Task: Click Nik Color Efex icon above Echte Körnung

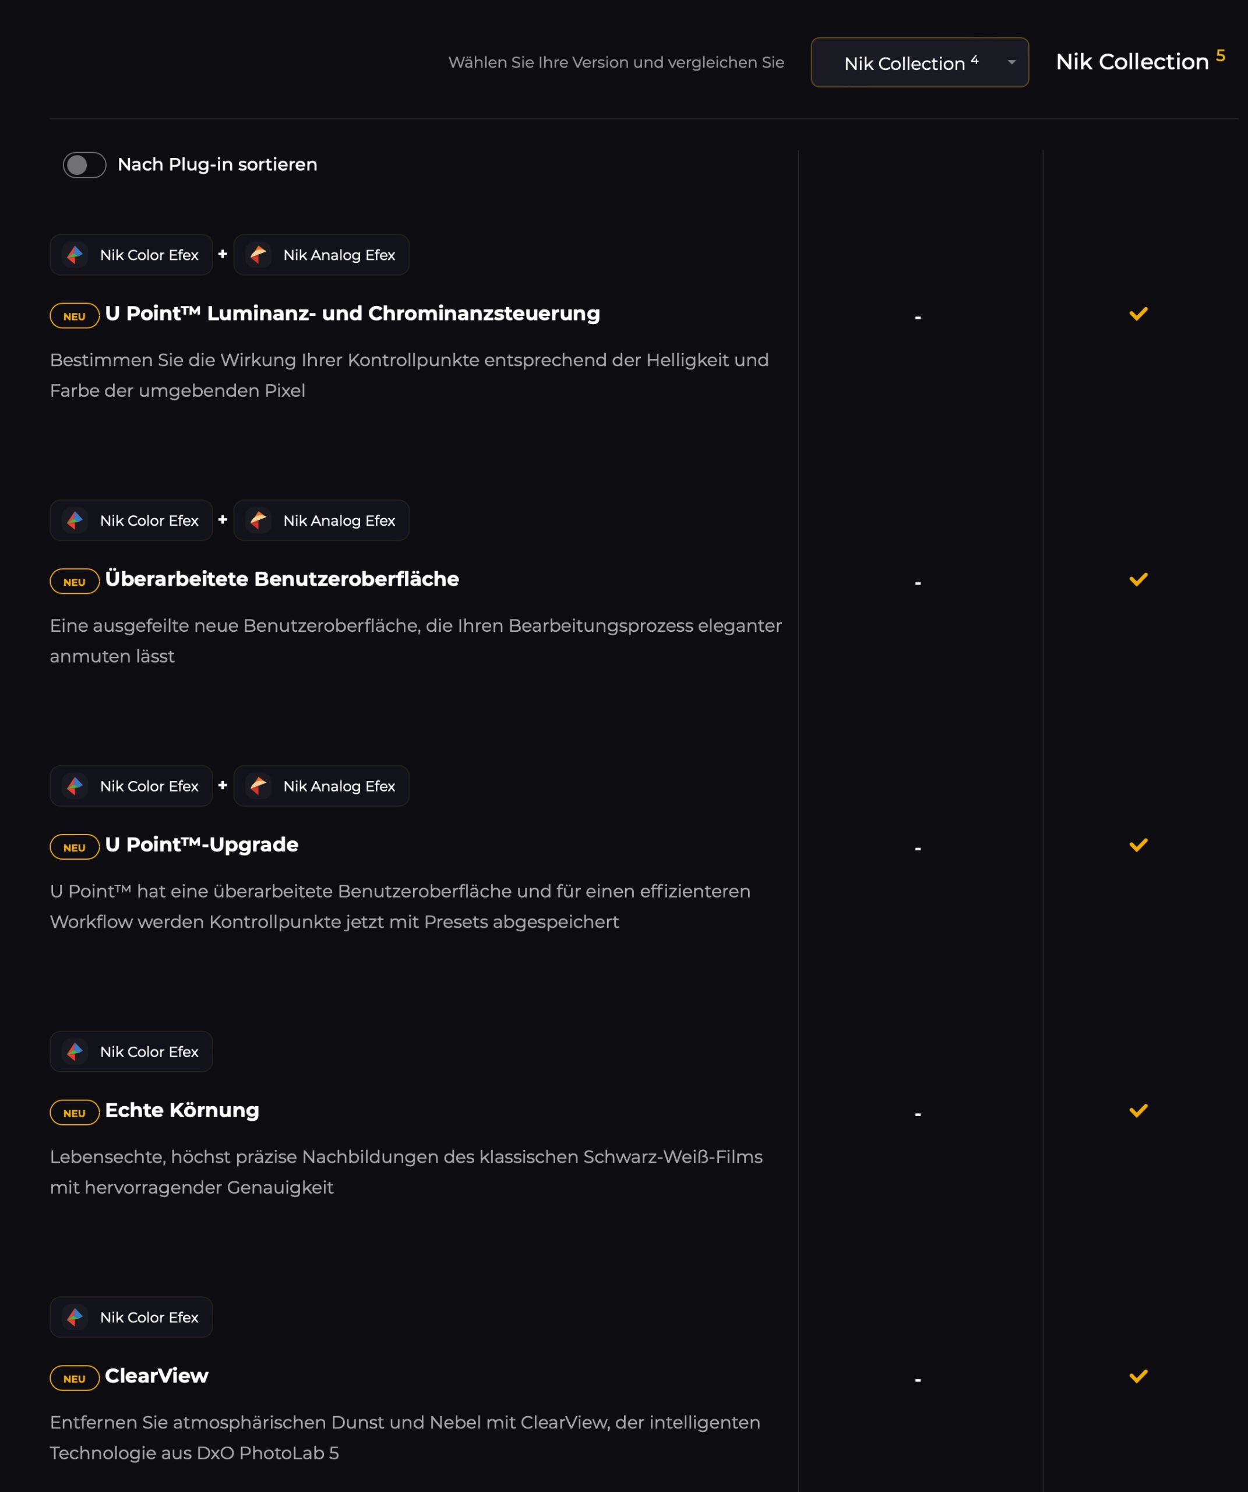Action: pyautogui.click(x=75, y=1051)
